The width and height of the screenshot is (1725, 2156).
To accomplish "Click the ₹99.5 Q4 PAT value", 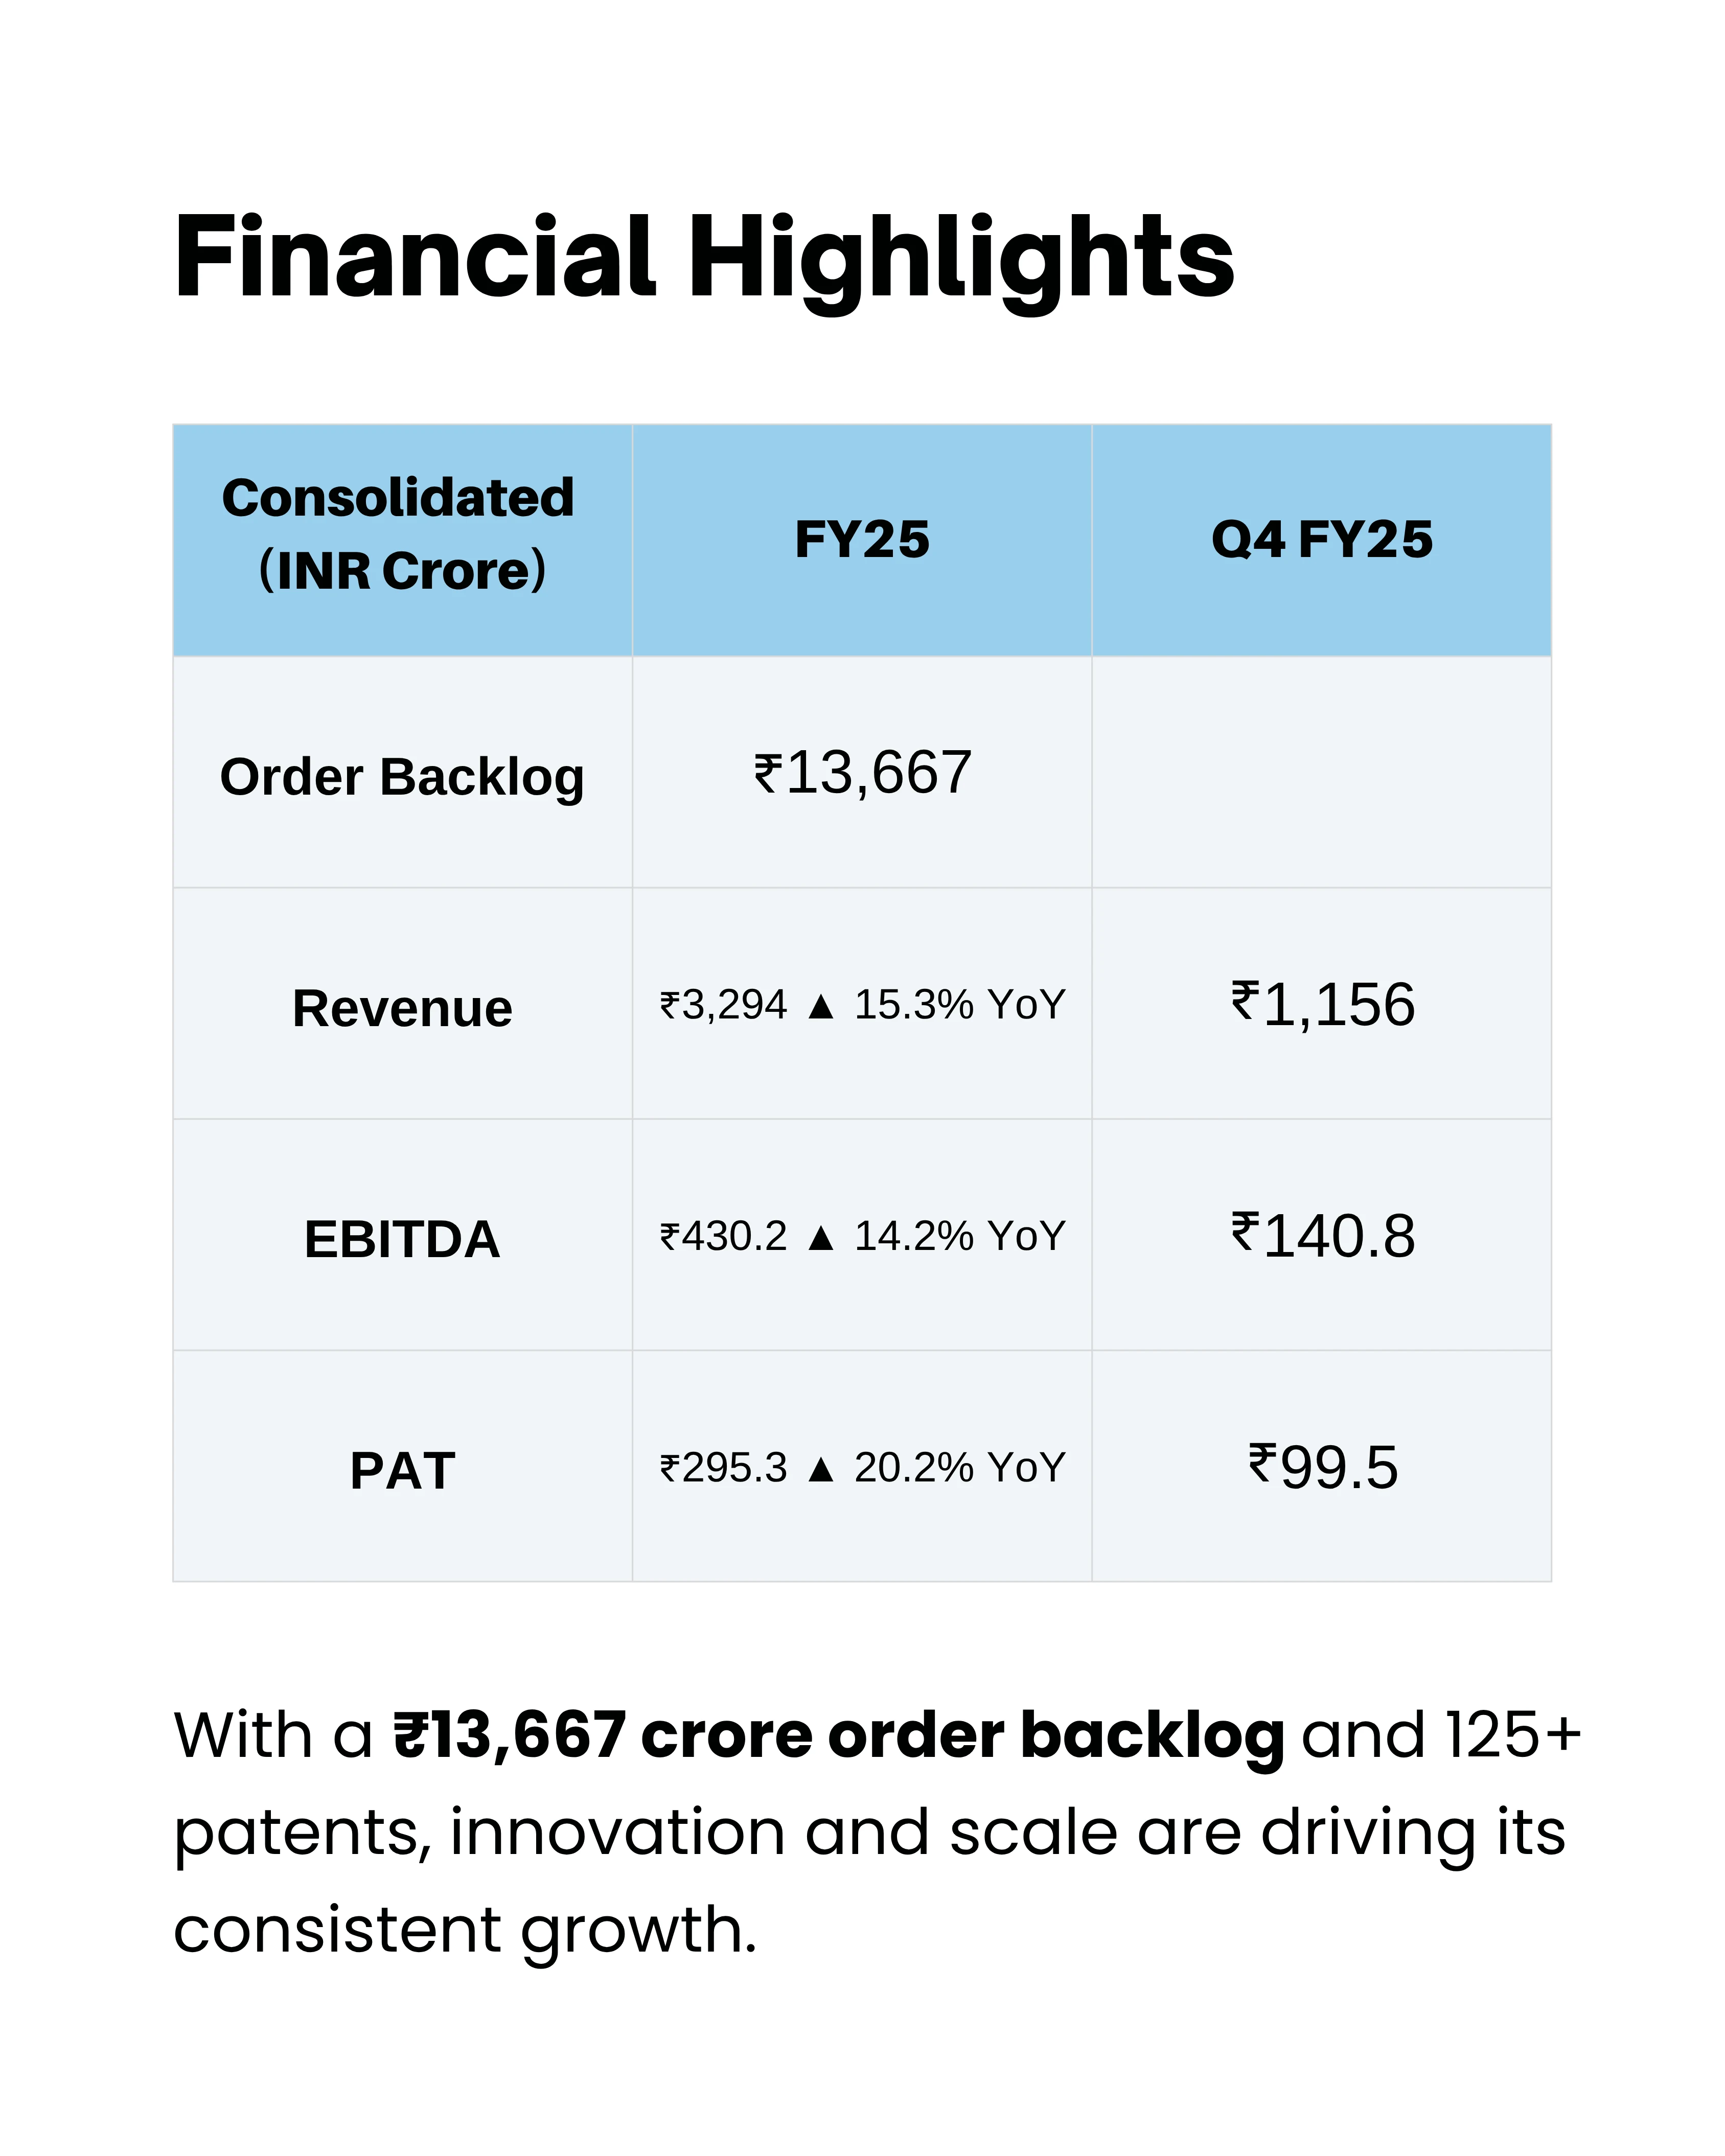I will click(1322, 1467).
